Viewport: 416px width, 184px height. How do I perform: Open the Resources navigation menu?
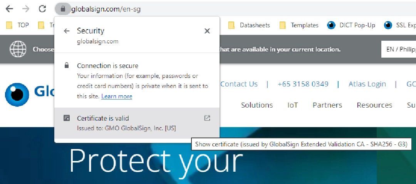374,105
